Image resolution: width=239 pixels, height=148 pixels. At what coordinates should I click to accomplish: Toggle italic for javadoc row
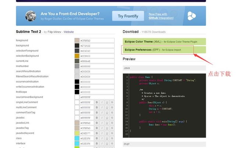pos(102,118)
